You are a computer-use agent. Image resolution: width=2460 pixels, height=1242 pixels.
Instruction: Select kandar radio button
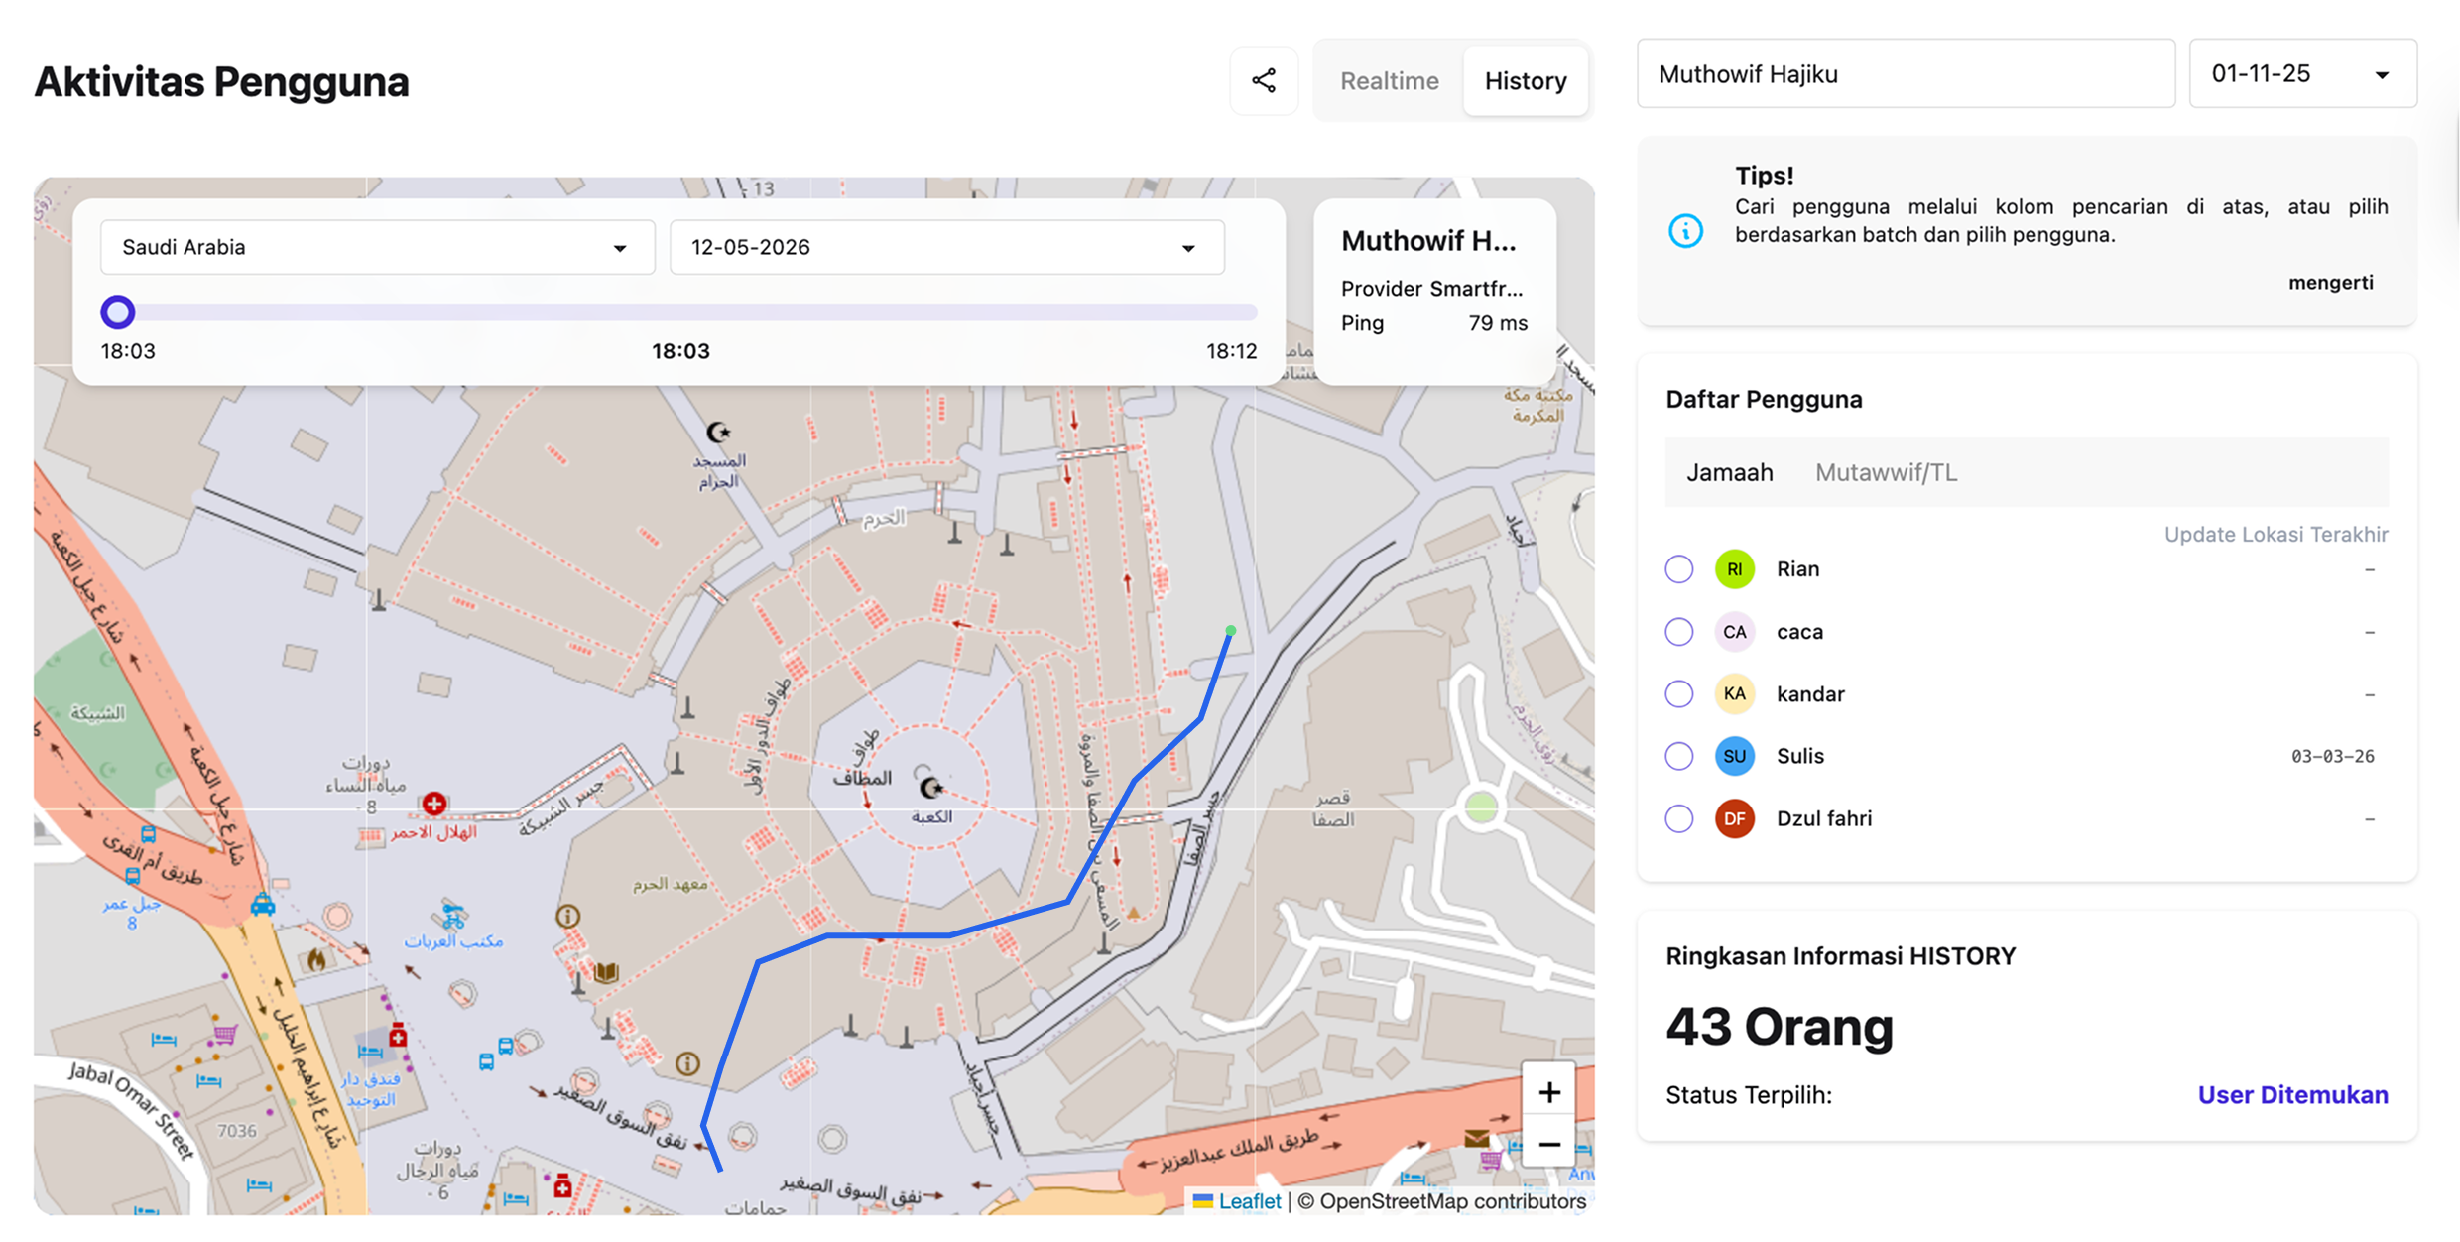click(1679, 693)
